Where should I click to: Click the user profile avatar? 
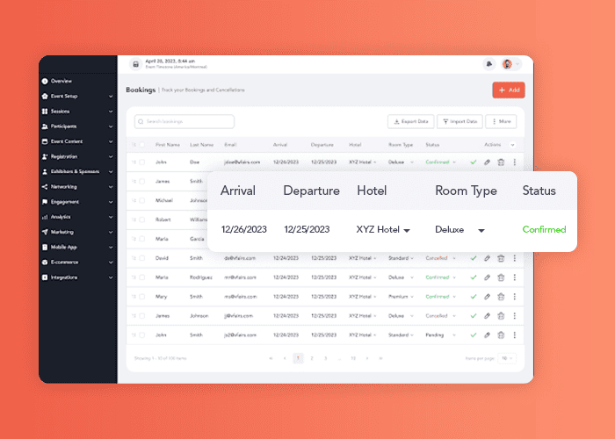pyautogui.click(x=507, y=64)
